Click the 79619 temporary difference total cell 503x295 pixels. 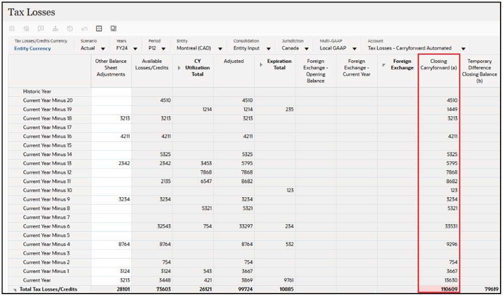click(x=479, y=289)
